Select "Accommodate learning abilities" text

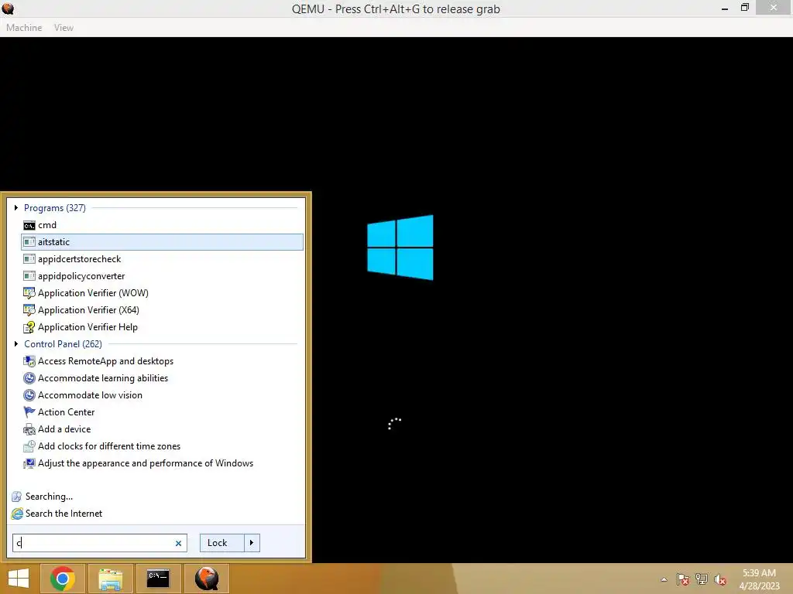coord(103,378)
